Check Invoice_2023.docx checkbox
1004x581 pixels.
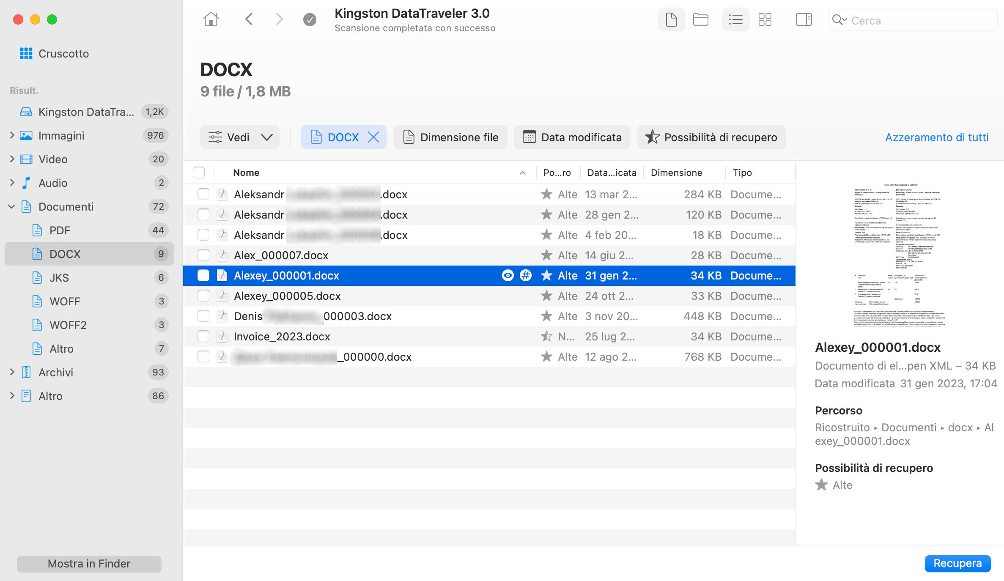point(203,337)
